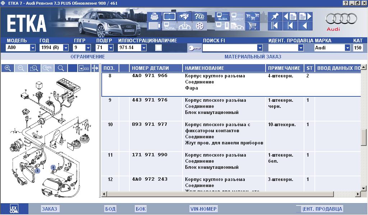Click the document-and-car icon
The height and width of the screenshot is (215, 368).
pyautogui.click(x=237, y=26)
